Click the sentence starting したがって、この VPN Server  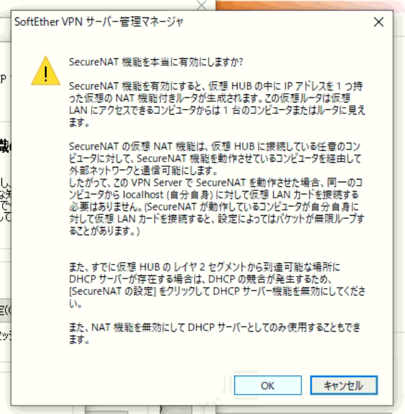(x=217, y=207)
